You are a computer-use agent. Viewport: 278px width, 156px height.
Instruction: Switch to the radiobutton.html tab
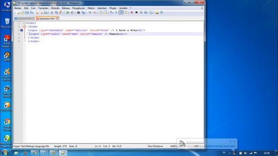(x=47, y=18)
